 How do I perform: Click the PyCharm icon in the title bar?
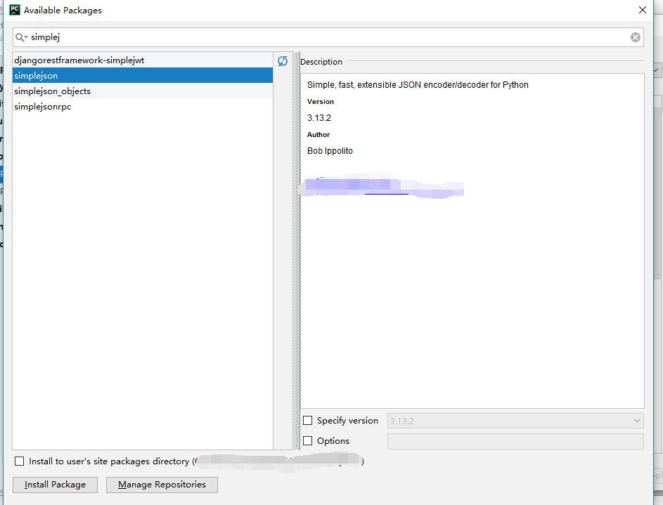point(15,10)
